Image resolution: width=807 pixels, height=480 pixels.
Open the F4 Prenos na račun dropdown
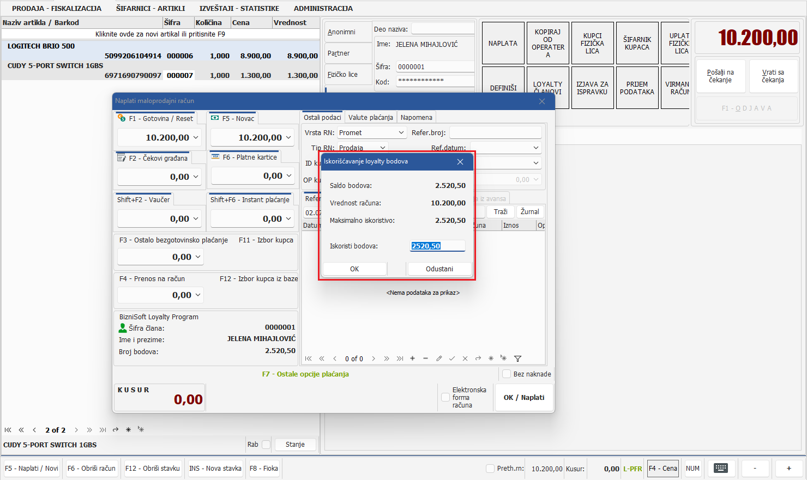(x=198, y=295)
